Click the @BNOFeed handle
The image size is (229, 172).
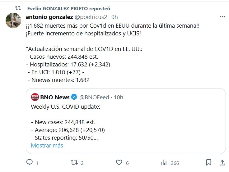(x=94, y=97)
